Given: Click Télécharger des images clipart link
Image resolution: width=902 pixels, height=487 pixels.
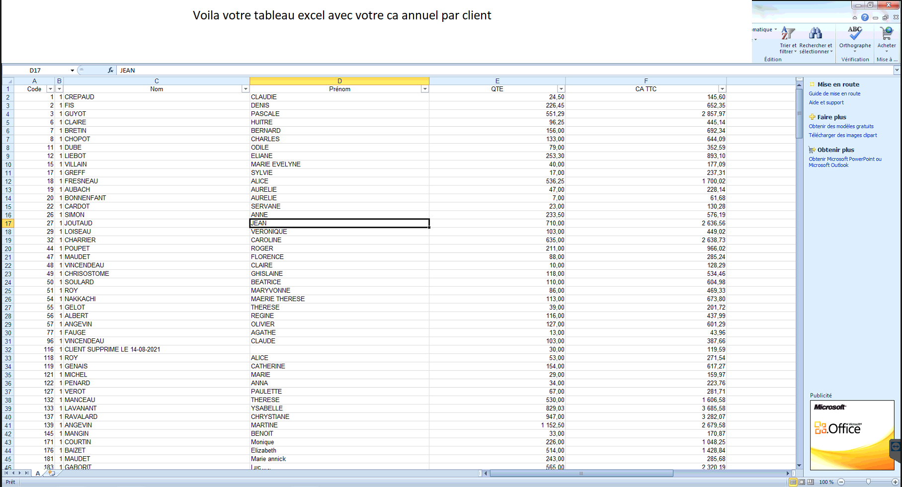Looking at the screenshot, I should point(842,135).
